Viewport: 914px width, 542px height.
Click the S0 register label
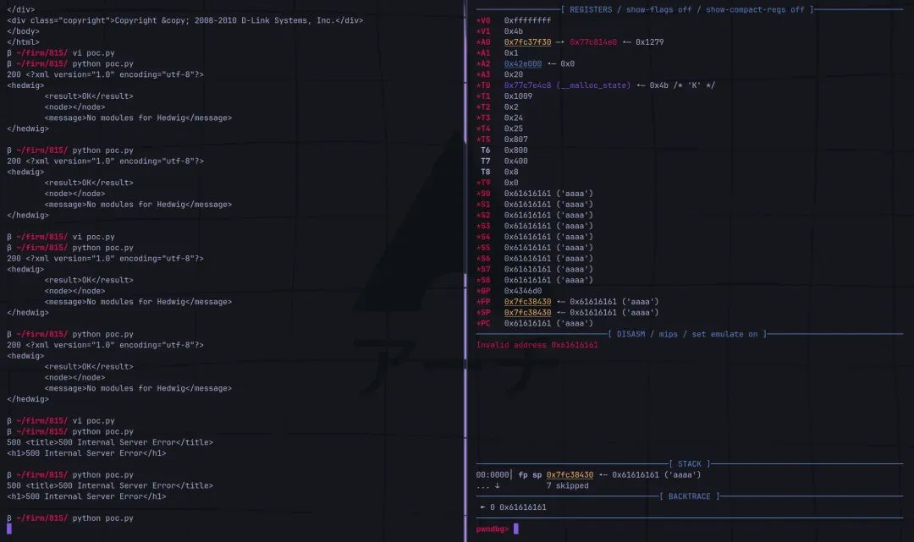pos(484,194)
